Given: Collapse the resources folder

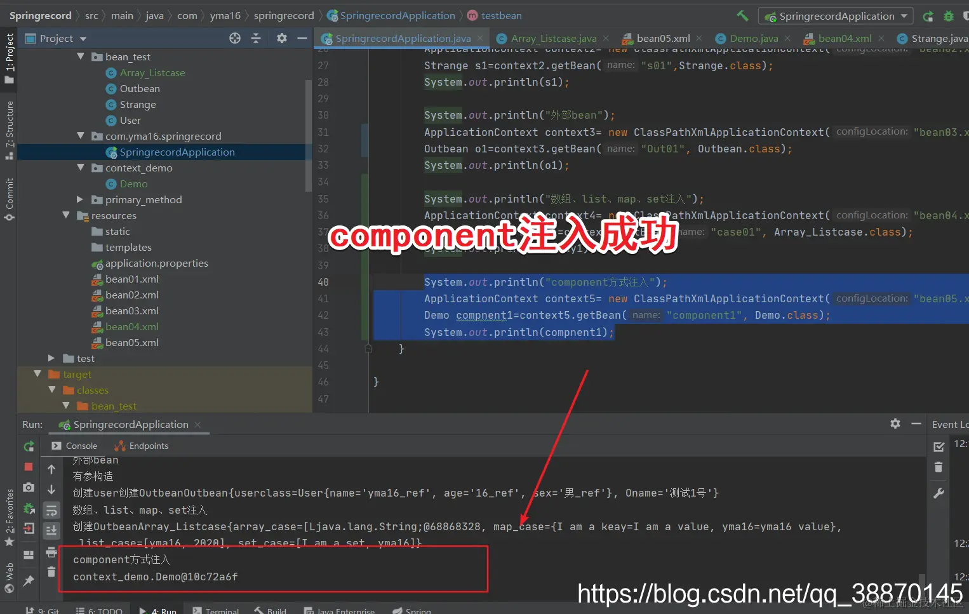Looking at the screenshot, I should (66, 215).
